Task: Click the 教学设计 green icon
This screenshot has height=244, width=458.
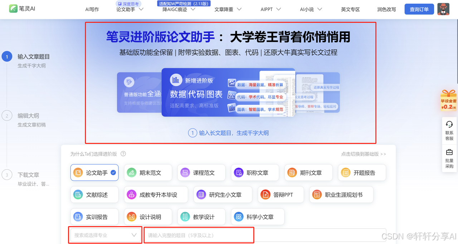Action: [185, 217]
